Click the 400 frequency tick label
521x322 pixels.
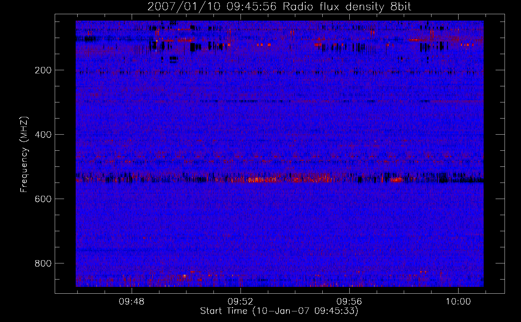(x=43, y=135)
